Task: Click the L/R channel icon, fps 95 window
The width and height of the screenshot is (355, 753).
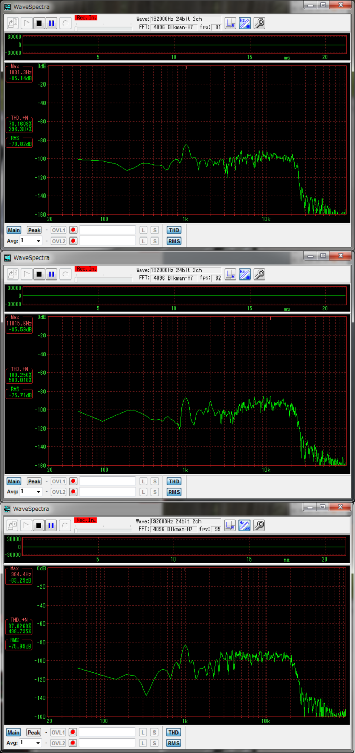Action: pos(230,525)
